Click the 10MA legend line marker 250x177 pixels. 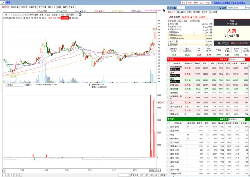click(52, 11)
